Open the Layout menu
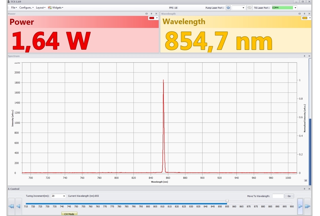This screenshot has width=320, height=216. (x=40, y=7)
